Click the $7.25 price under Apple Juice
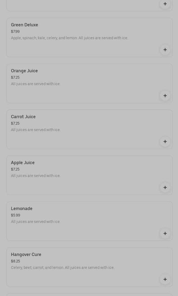This screenshot has width=178, height=296. (x=15, y=169)
